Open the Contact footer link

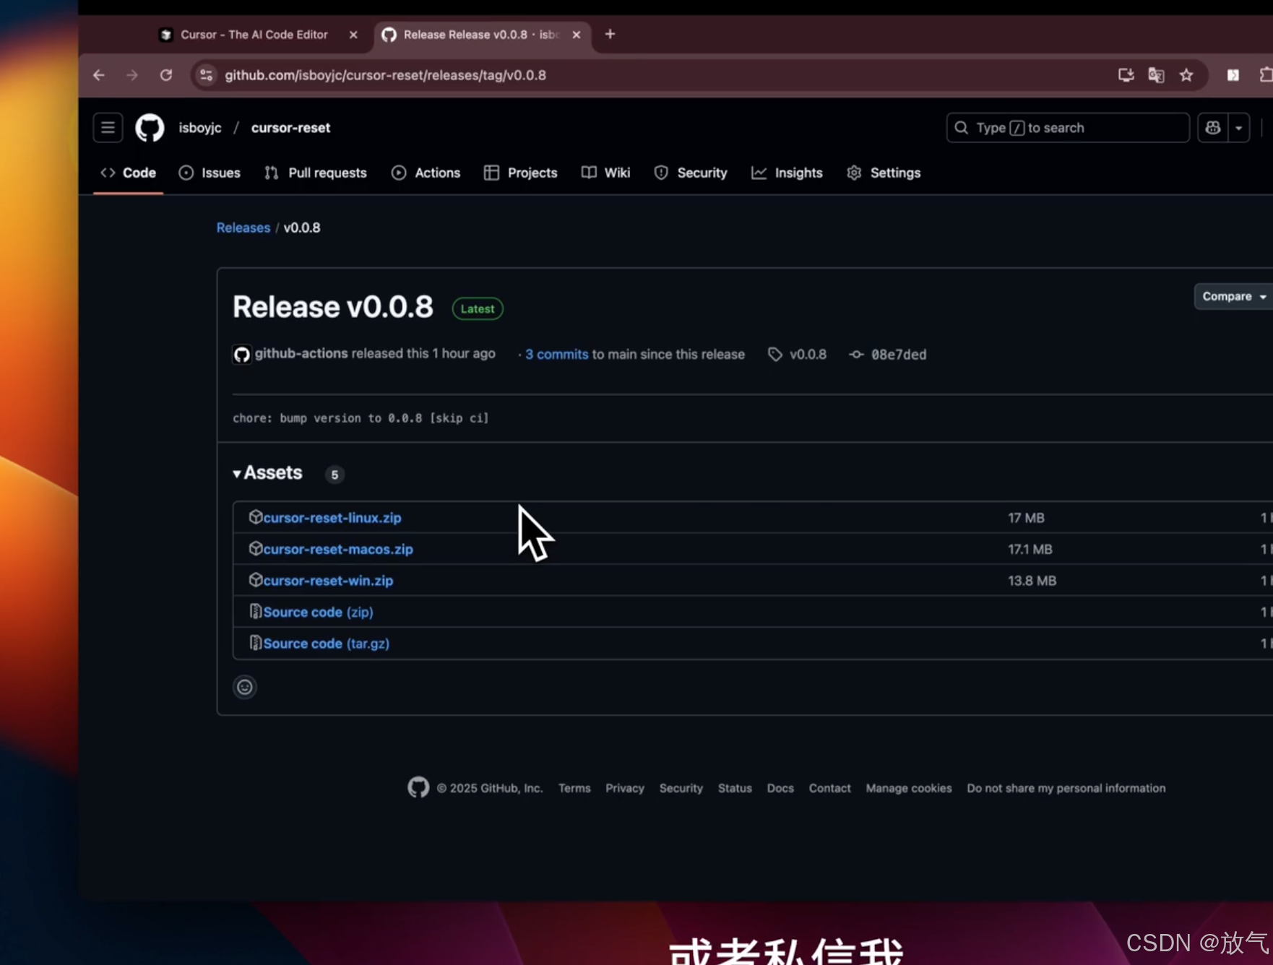[x=829, y=788]
